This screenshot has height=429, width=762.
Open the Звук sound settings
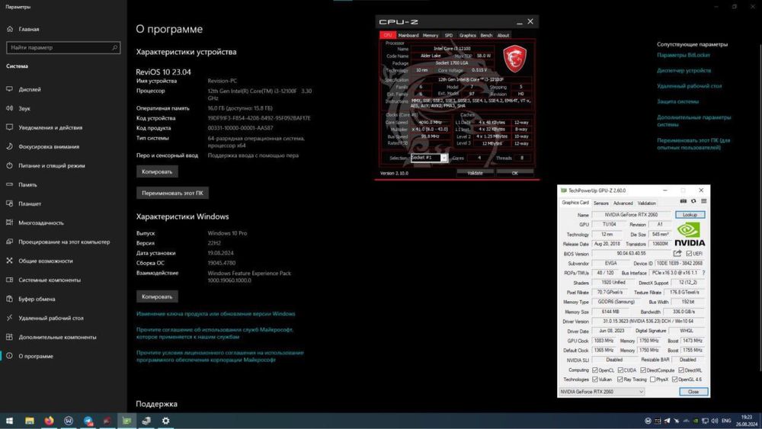[x=24, y=108]
